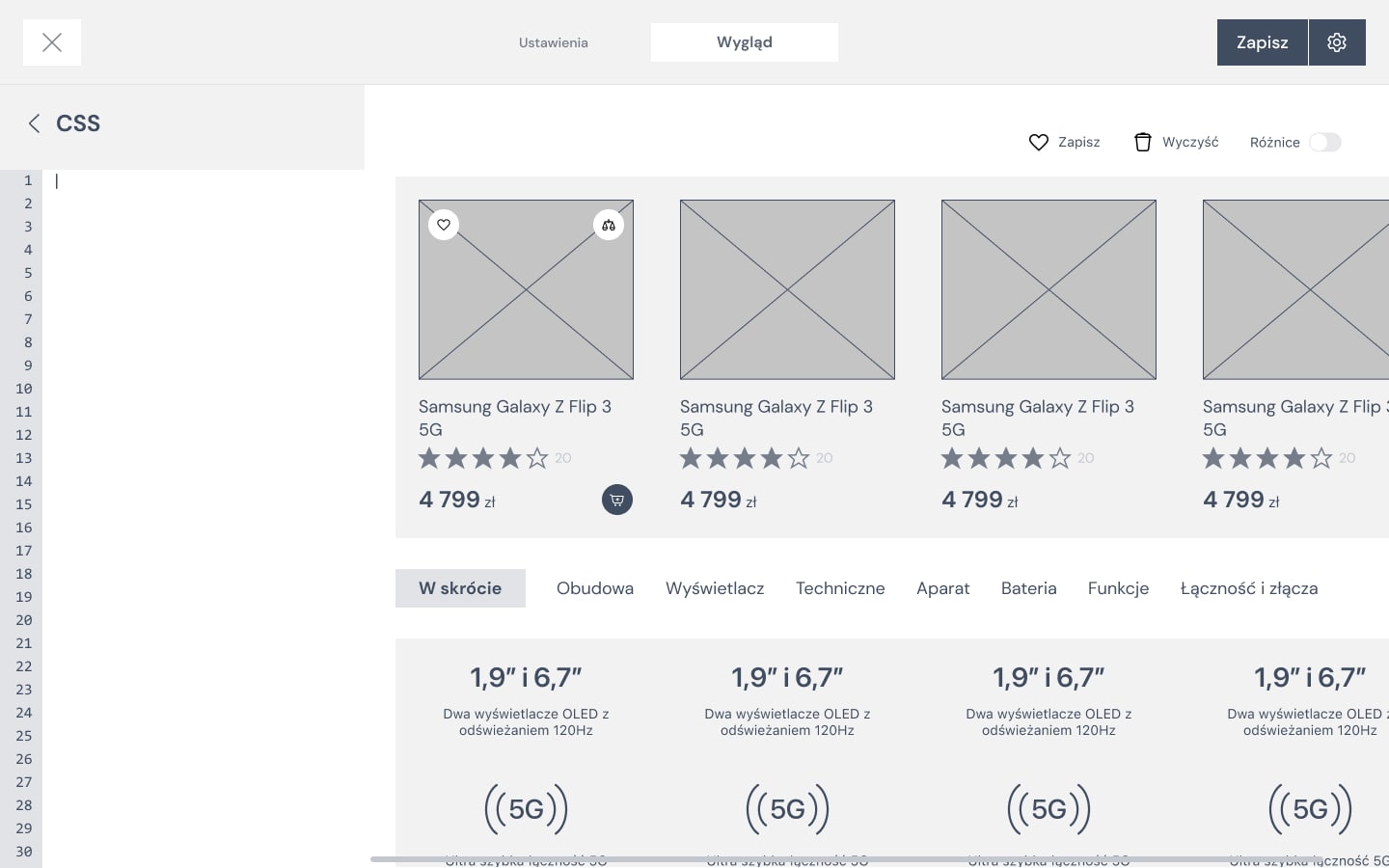Toggle the Różnice switch
The image size is (1389, 868).
[x=1324, y=143]
